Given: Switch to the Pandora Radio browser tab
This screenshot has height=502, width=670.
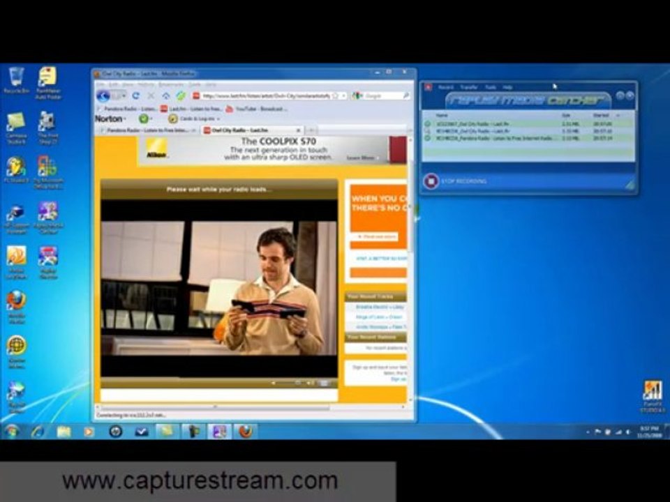Looking at the screenshot, I should [x=147, y=130].
